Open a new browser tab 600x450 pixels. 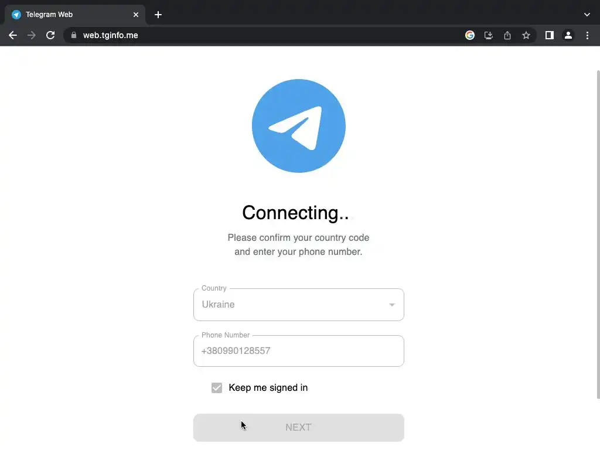coord(158,15)
